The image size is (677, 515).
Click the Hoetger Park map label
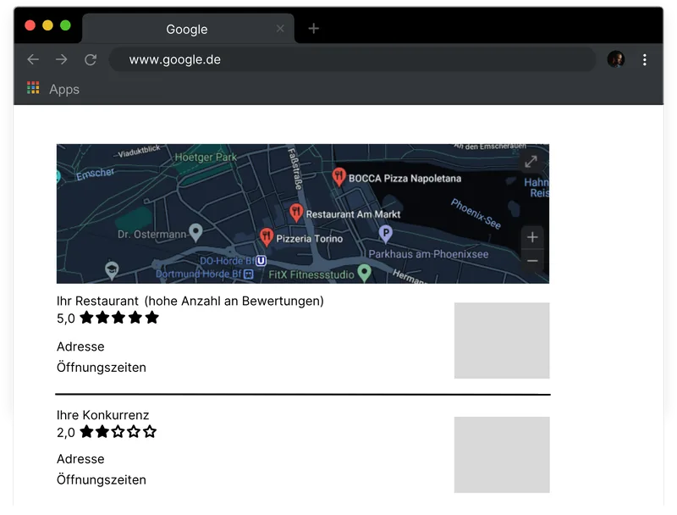tap(206, 158)
